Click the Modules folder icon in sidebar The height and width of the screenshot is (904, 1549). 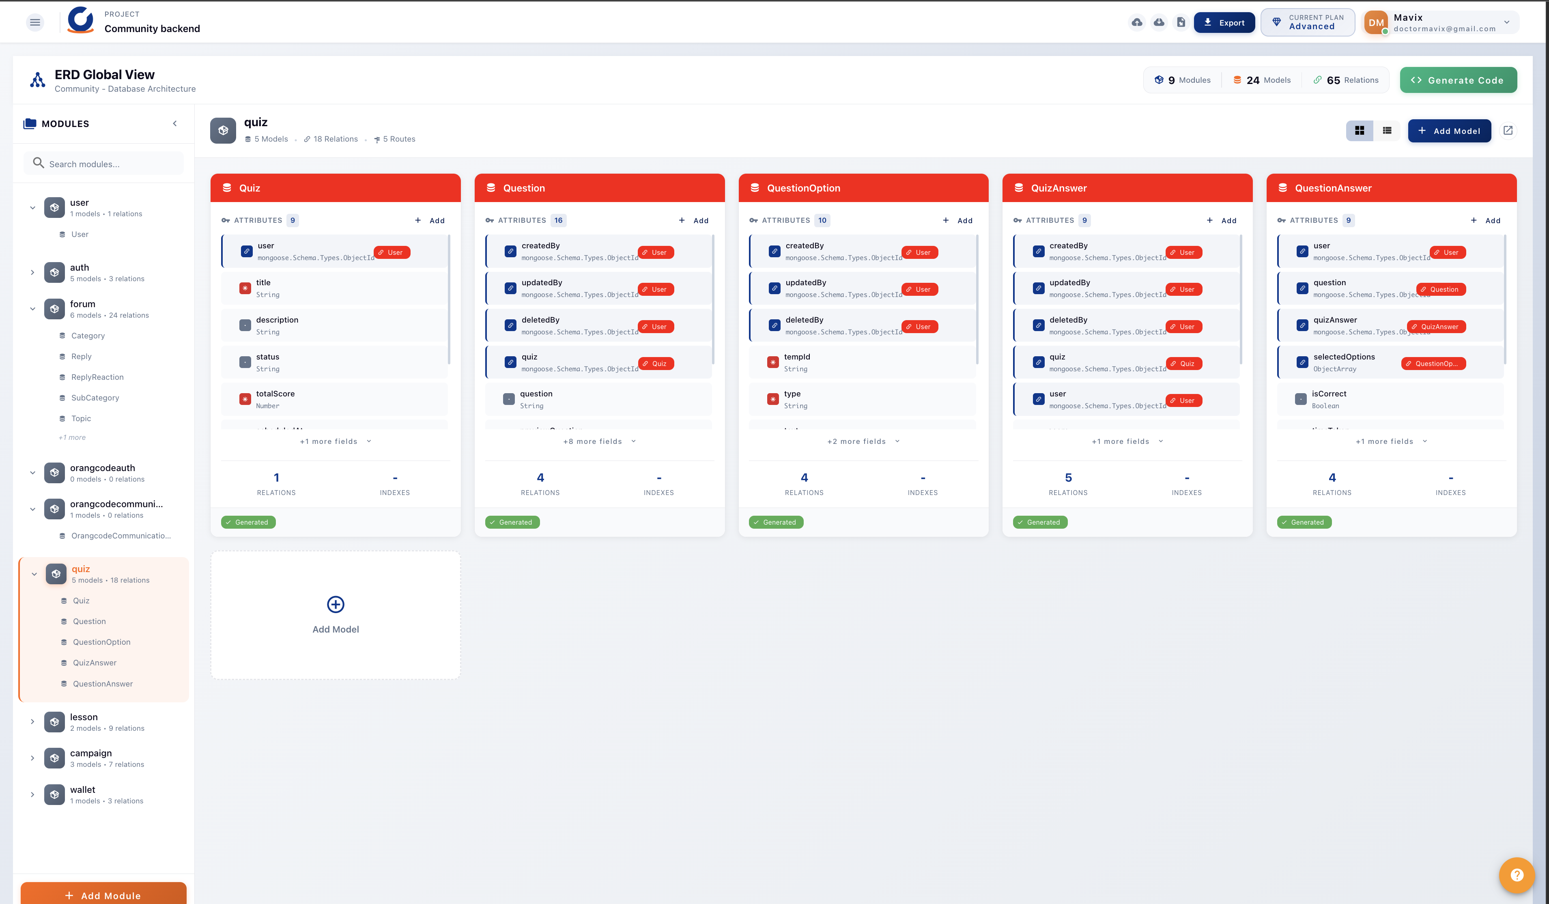click(x=30, y=123)
